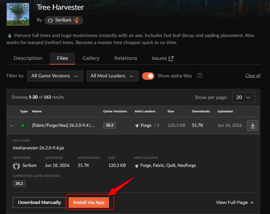Open Serilum author profile chip
This screenshot has height=214, width=270.
coord(64,20)
